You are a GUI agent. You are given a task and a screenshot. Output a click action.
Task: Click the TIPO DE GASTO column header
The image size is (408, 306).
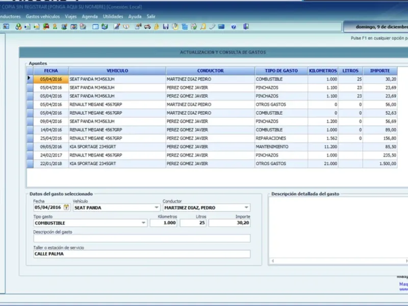click(x=281, y=71)
